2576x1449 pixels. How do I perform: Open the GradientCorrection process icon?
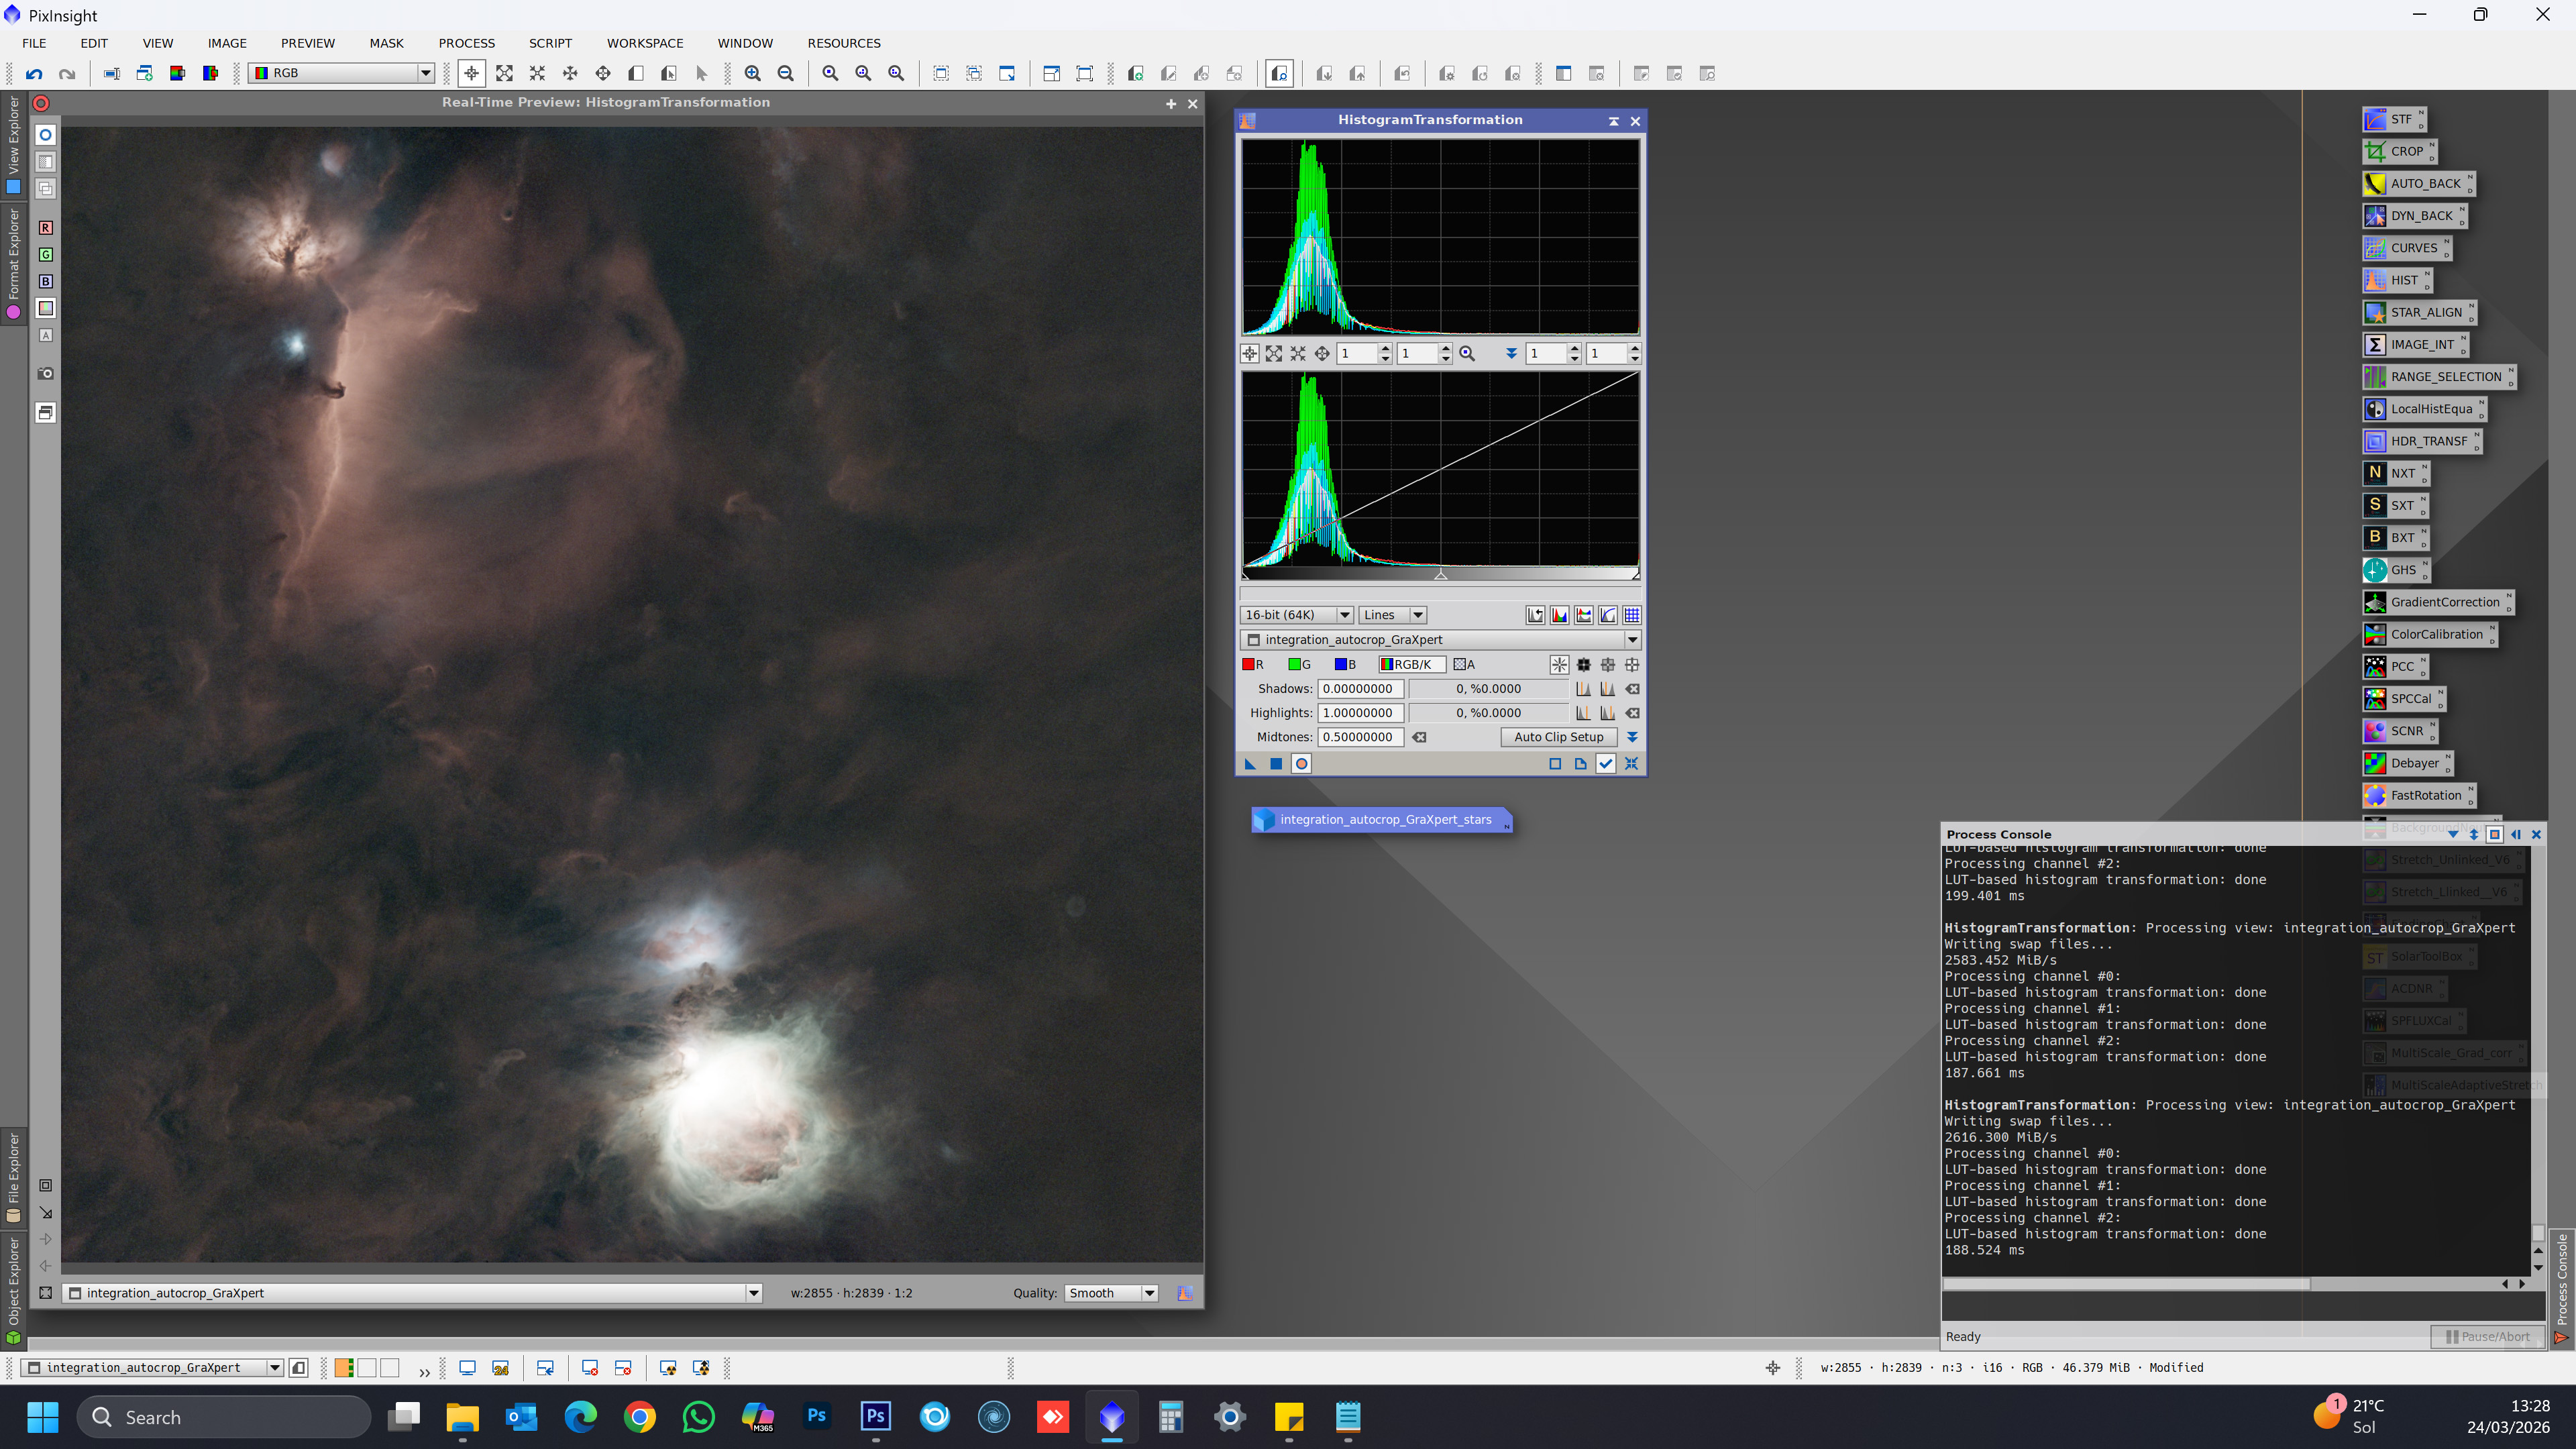[2436, 602]
